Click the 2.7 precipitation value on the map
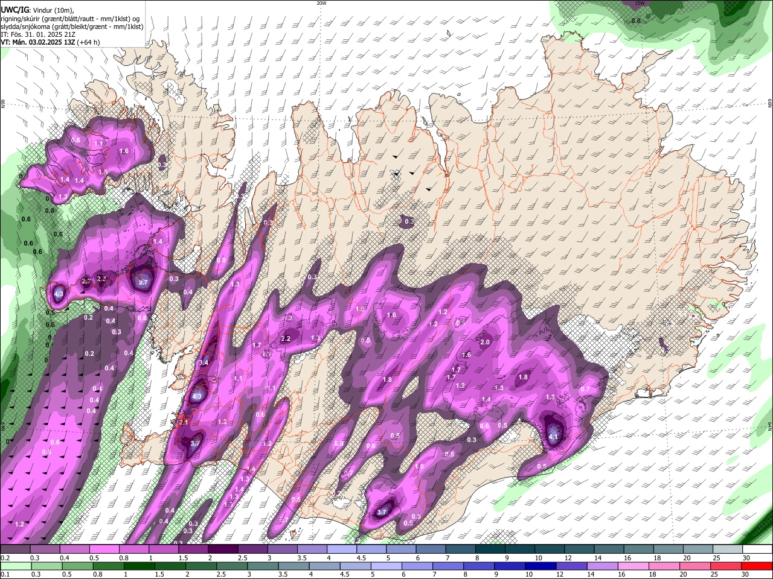 [86, 281]
